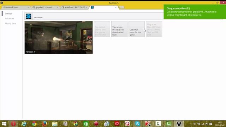Close the active save file tab

(116, 7)
